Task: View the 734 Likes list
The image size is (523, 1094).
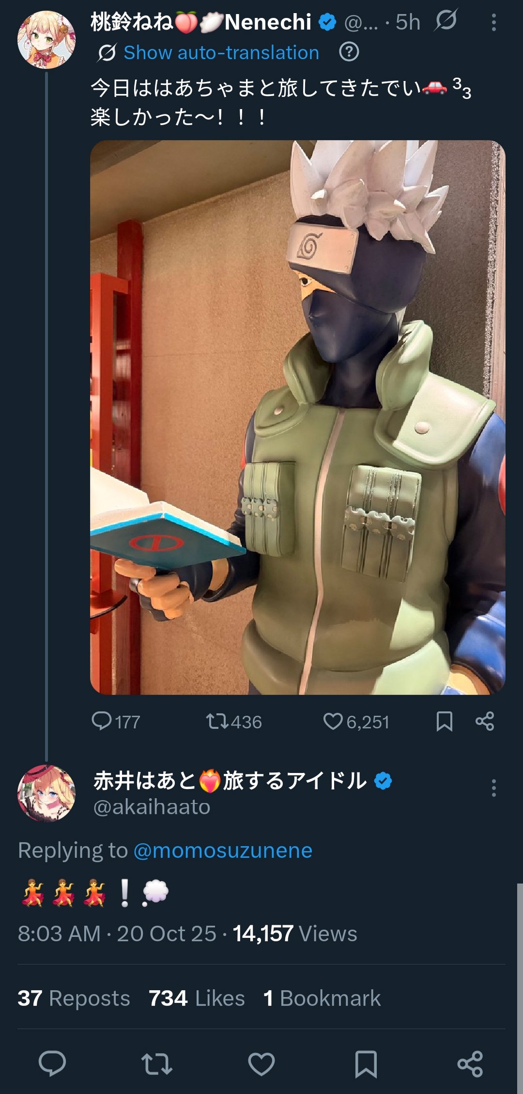Action: [197, 998]
